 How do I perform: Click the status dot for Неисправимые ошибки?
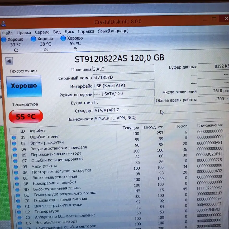pyautogui.click(x=17, y=184)
